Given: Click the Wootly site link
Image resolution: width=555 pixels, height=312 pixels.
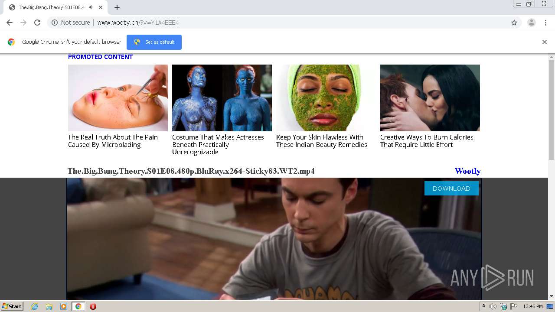Looking at the screenshot, I should click(467, 171).
